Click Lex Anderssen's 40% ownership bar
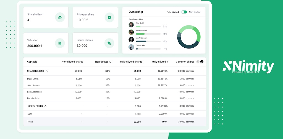 (148, 41)
